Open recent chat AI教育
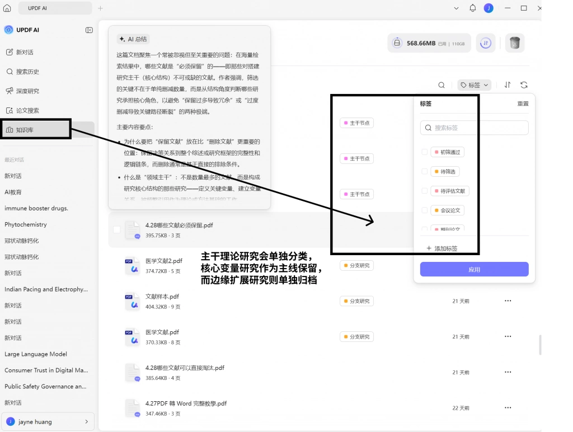Screen dimensions: 573x432 click(x=13, y=192)
